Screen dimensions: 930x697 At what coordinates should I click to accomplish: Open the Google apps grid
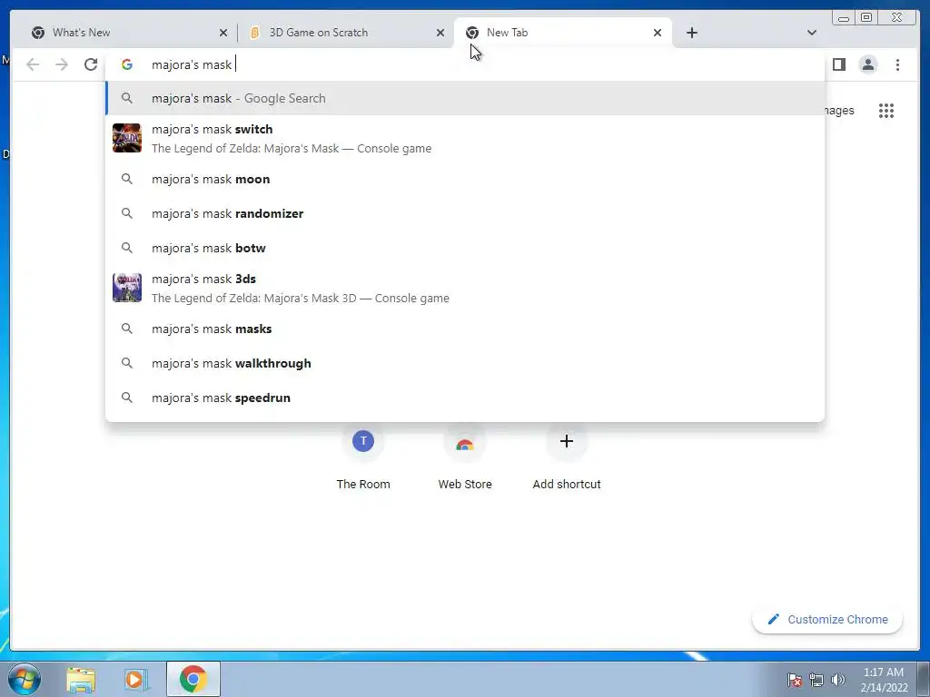[886, 111]
